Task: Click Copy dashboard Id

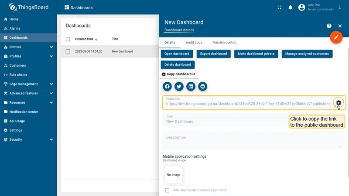Action: (179, 74)
